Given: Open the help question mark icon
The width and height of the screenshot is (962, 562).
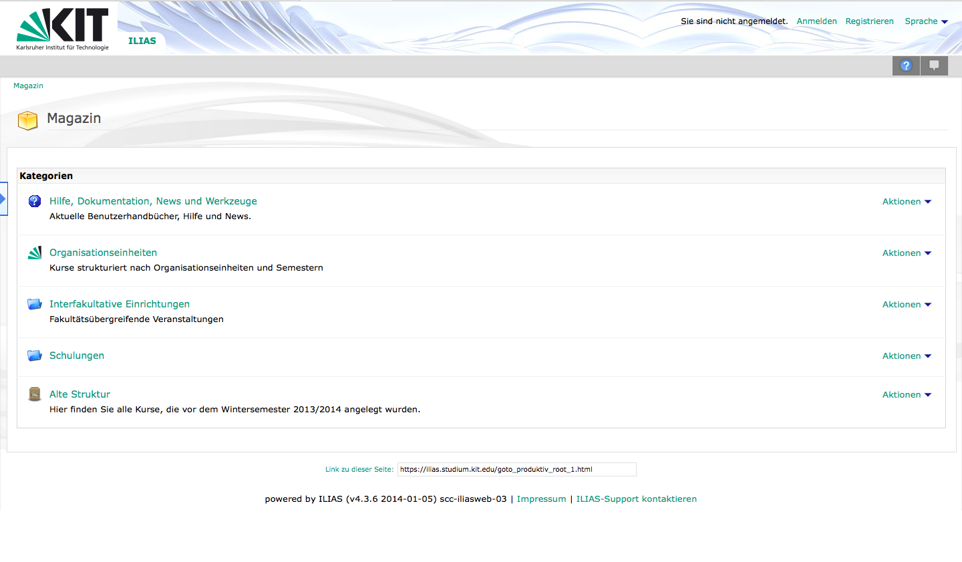Looking at the screenshot, I should click(x=906, y=65).
